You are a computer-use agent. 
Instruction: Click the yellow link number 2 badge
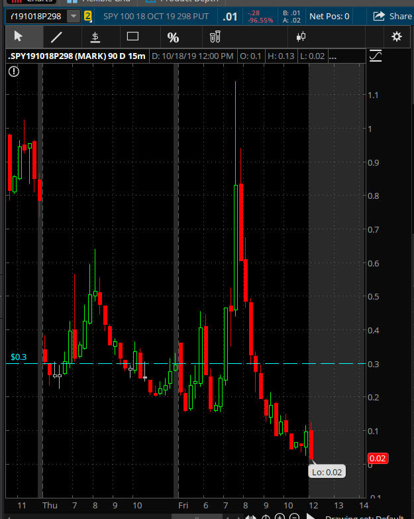(87, 16)
